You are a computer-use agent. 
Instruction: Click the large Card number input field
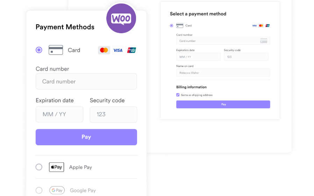point(86,82)
